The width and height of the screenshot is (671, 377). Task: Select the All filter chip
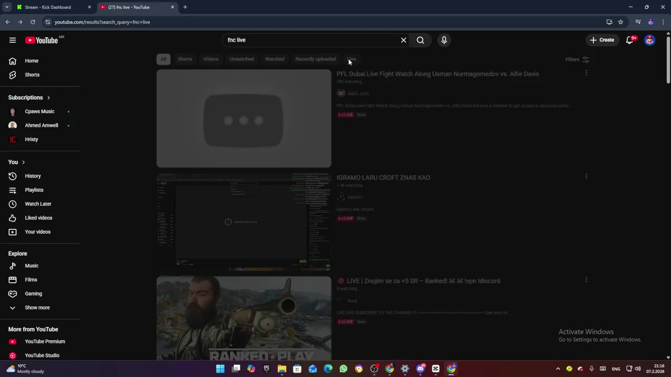click(x=164, y=59)
